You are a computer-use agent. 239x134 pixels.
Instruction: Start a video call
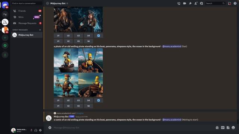[184, 3]
